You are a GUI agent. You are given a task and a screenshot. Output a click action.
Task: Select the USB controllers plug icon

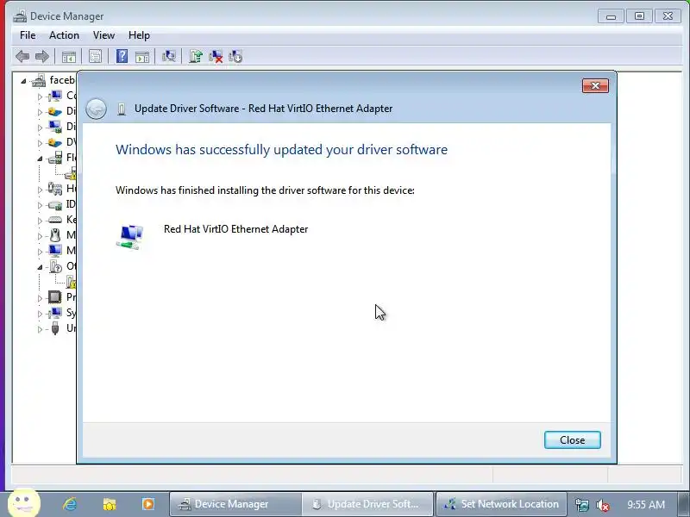click(x=54, y=328)
